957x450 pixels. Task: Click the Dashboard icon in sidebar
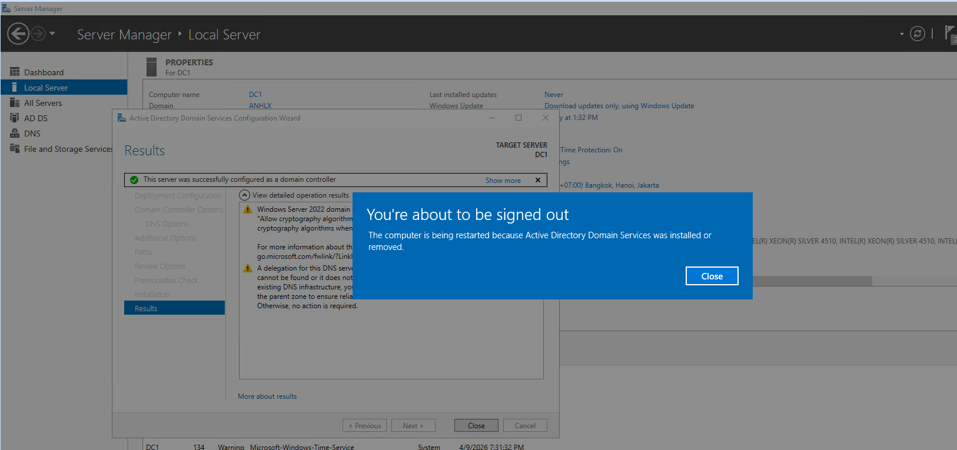pos(15,72)
